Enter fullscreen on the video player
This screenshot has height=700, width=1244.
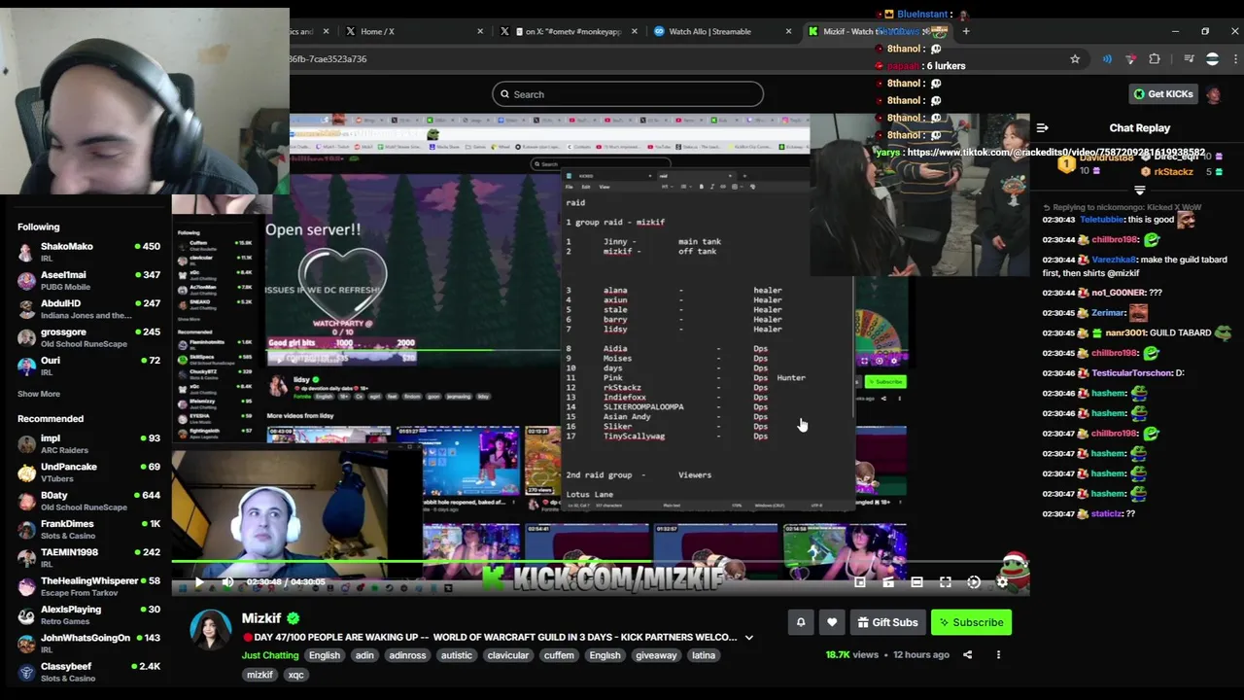(946, 582)
